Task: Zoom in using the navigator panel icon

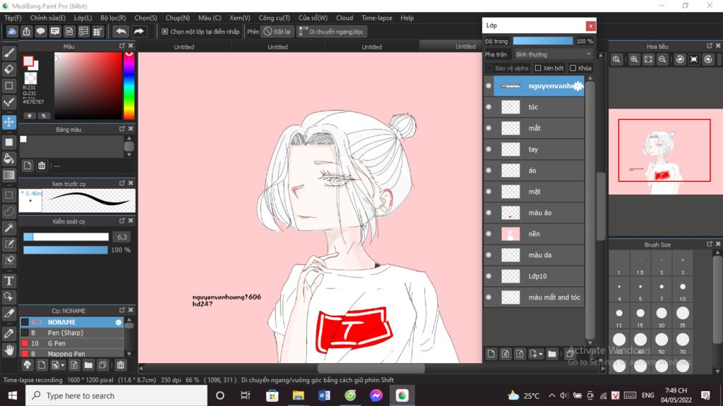Action: pyautogui.click(x=635, y=61)
